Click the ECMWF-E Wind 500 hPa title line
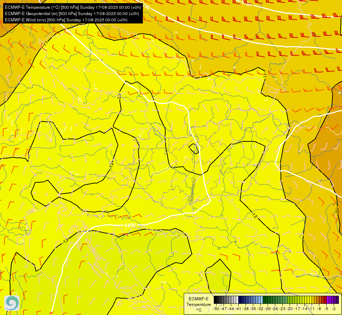 click(x=66, y=20)
